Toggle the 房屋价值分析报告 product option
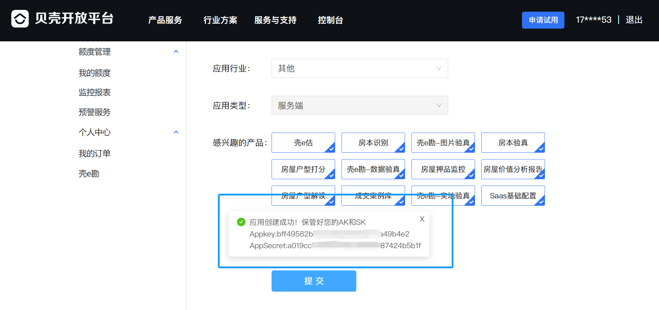 tap(513, 169)
